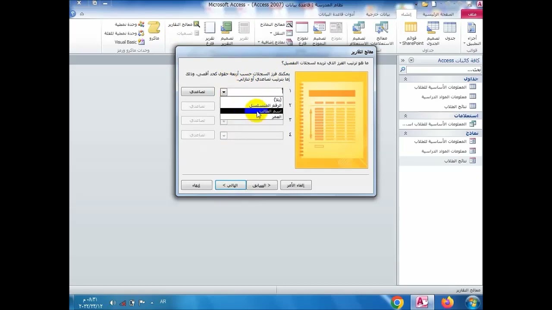The image size is (552, 310).
Task: Open the first sort field dropdown arrow
Action: pos(223,92)
